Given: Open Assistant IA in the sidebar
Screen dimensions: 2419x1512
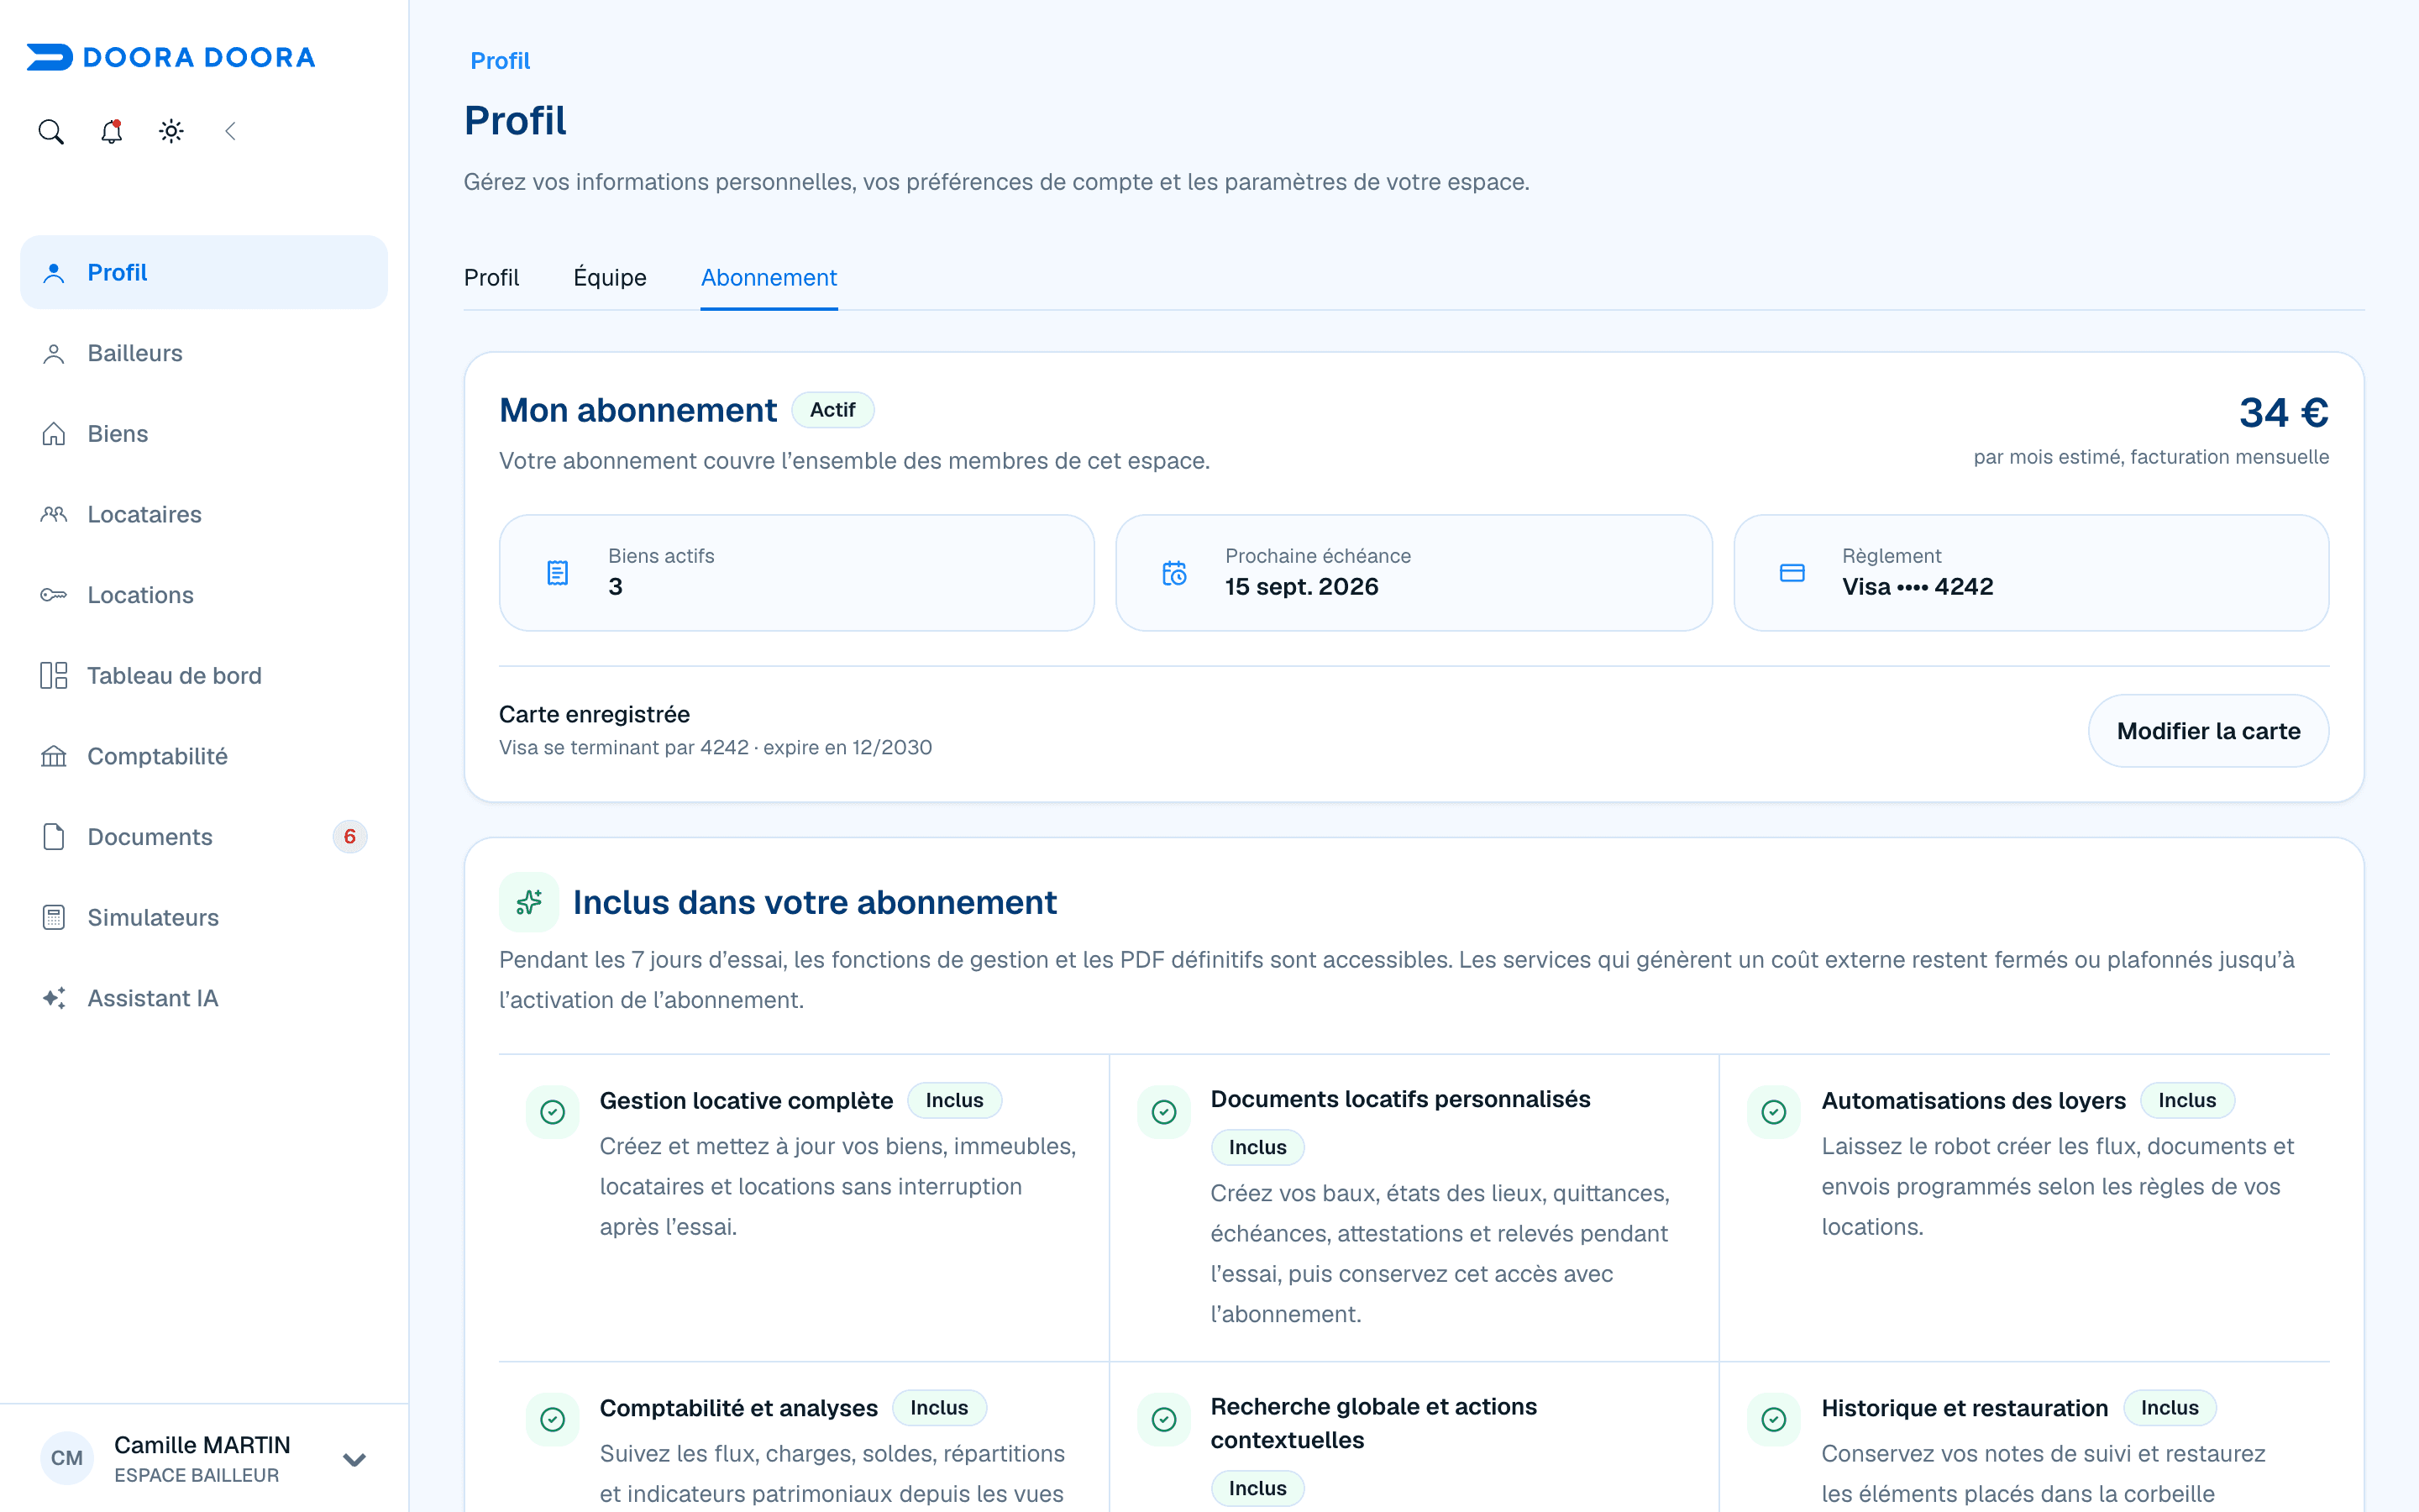Looking at the screenshot, I should click(204, 998).
